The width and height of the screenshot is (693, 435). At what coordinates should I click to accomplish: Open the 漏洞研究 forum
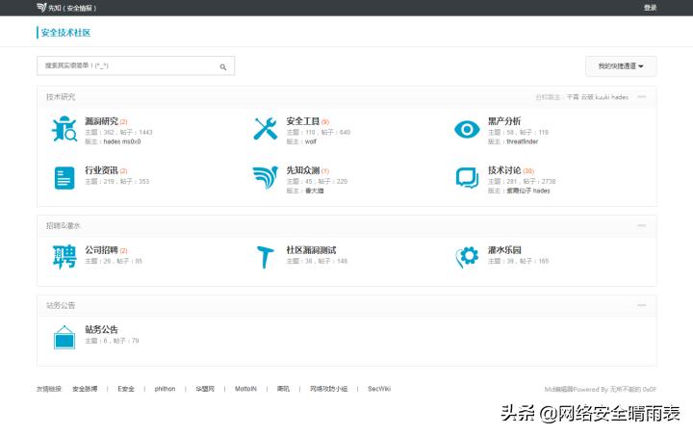point(101,121)
